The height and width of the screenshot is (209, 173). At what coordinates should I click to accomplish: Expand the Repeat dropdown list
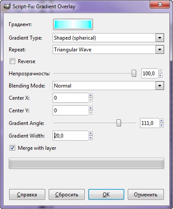pos(160,50)
